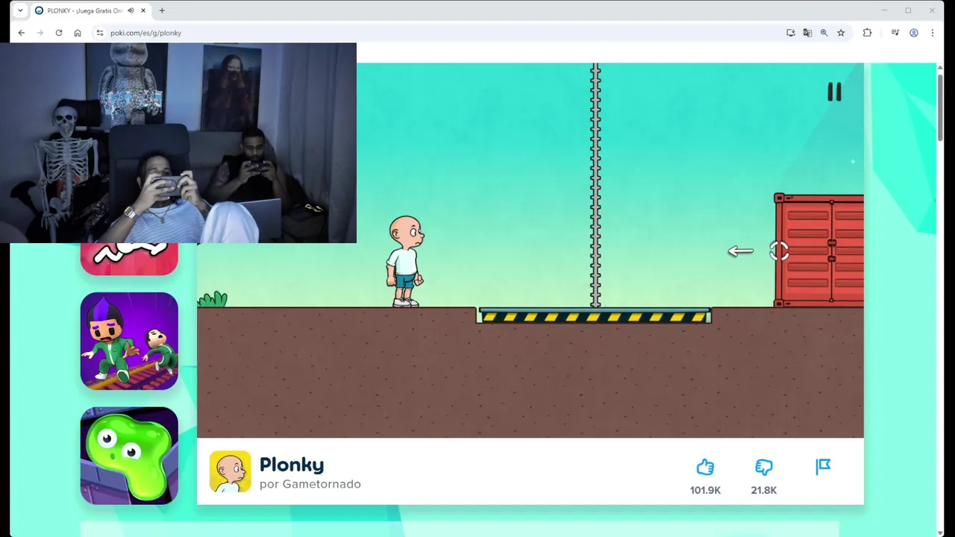Click the Plonky like thumbs-up icon

click(x=705, y=467)
